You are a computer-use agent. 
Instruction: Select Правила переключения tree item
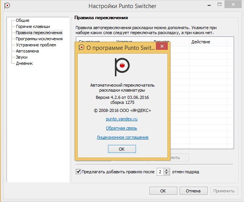coord(39,33)
